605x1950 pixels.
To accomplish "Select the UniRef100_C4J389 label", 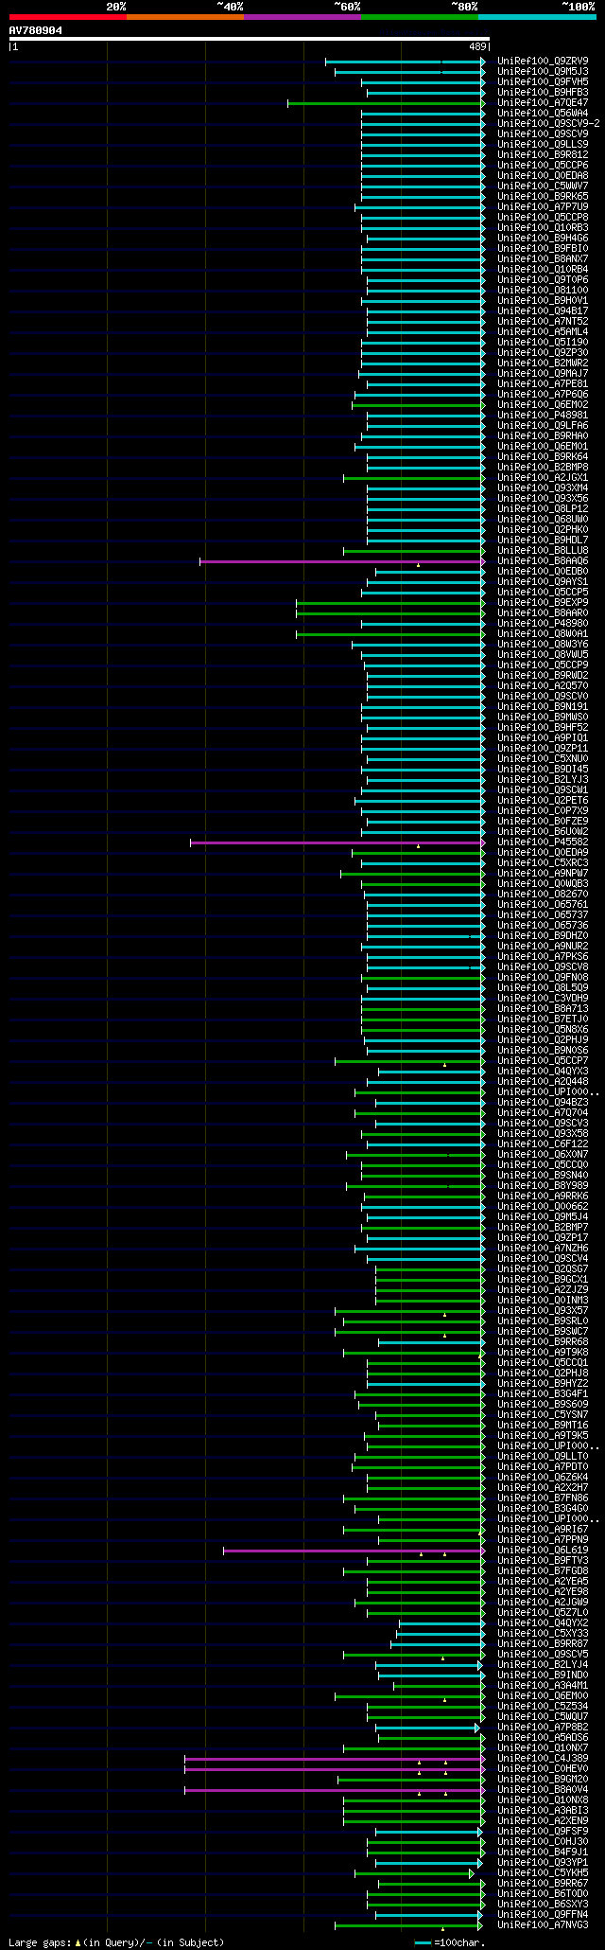I will pyautogui.click(x=543, y=1758).
